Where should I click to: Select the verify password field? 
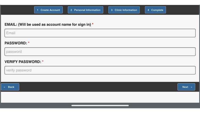100,70
